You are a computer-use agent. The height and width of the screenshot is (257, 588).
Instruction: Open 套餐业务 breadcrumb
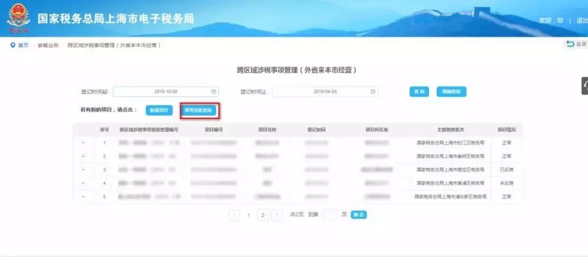[48, 45]
